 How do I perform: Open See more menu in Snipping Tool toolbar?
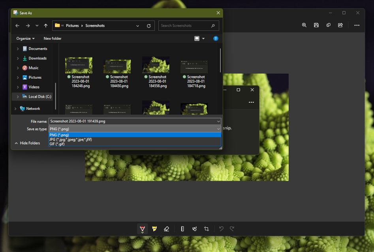(x=357, y=25)
